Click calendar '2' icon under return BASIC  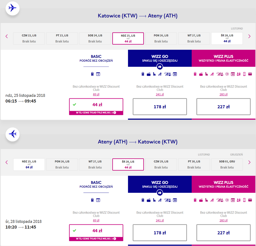[x=98, y=200]
